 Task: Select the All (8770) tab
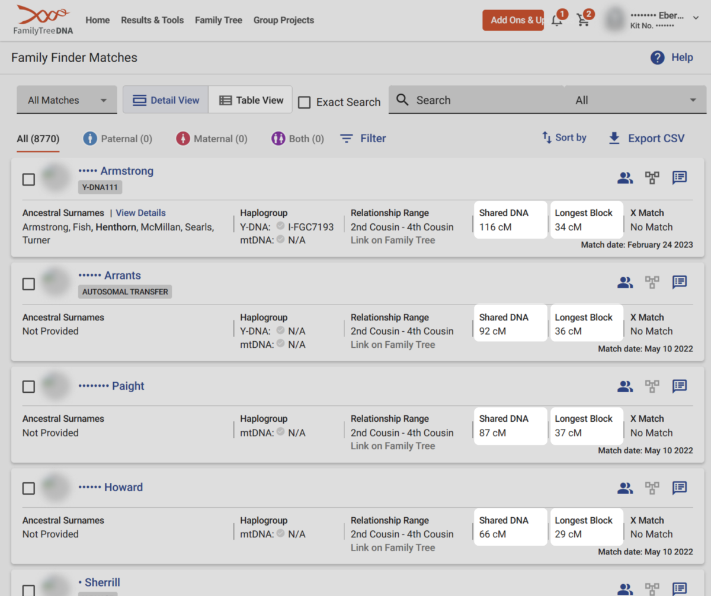point(38,139)
